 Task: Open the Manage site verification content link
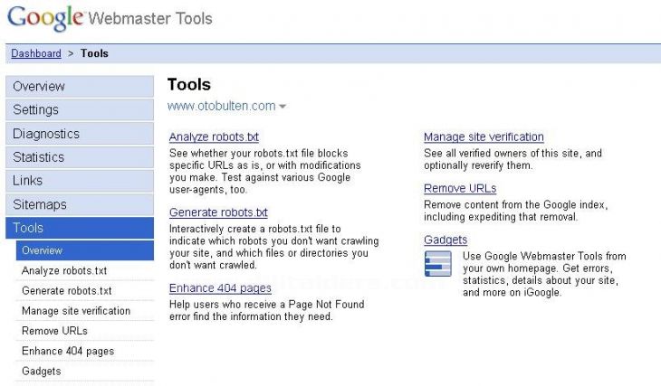[x=484, y=137]
